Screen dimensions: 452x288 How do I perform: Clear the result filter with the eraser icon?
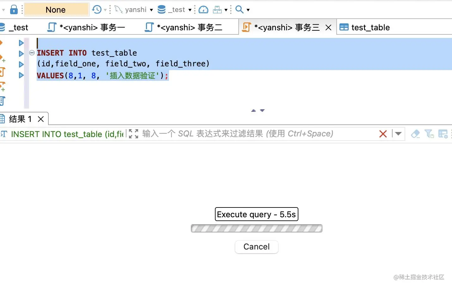(415, 134)
